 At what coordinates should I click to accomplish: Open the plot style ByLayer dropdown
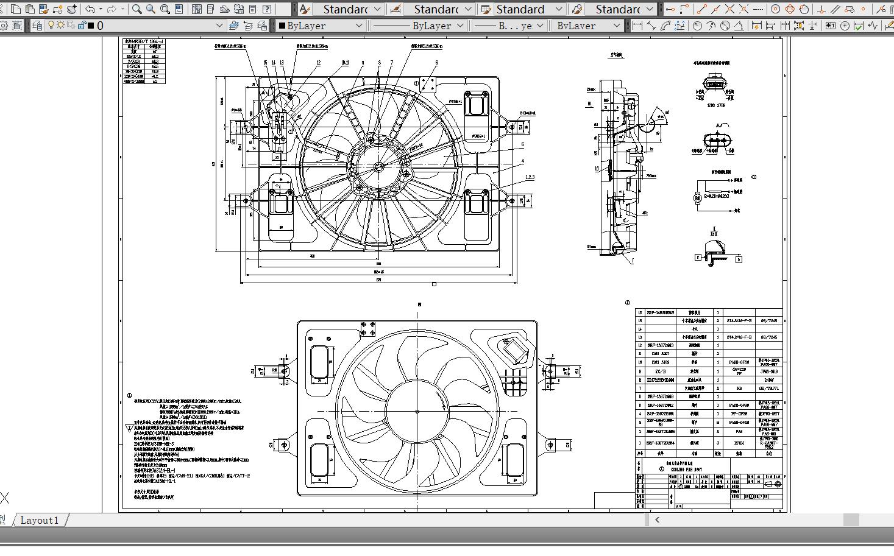[587, 26]
